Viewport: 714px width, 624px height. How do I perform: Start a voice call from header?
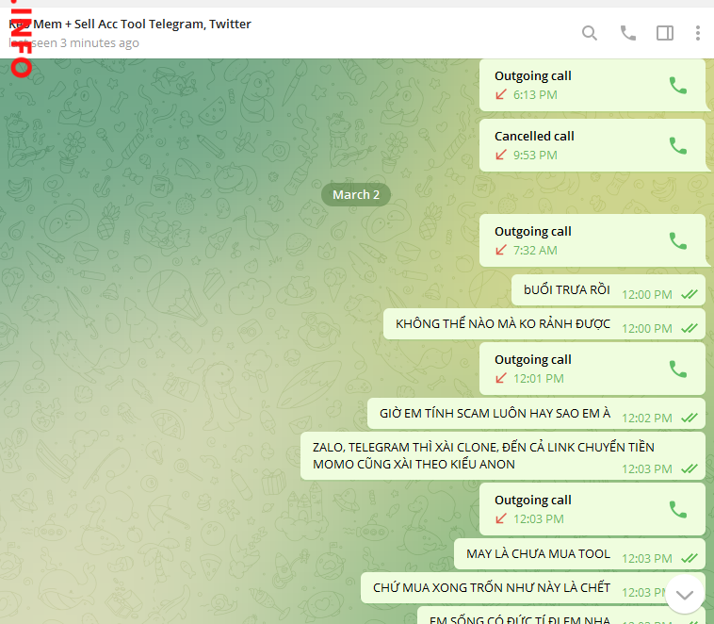click(627, 33)
